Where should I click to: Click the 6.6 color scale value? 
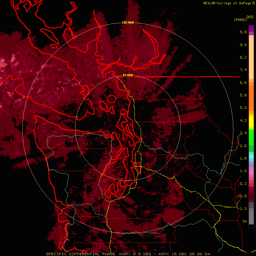pos(243,83)
